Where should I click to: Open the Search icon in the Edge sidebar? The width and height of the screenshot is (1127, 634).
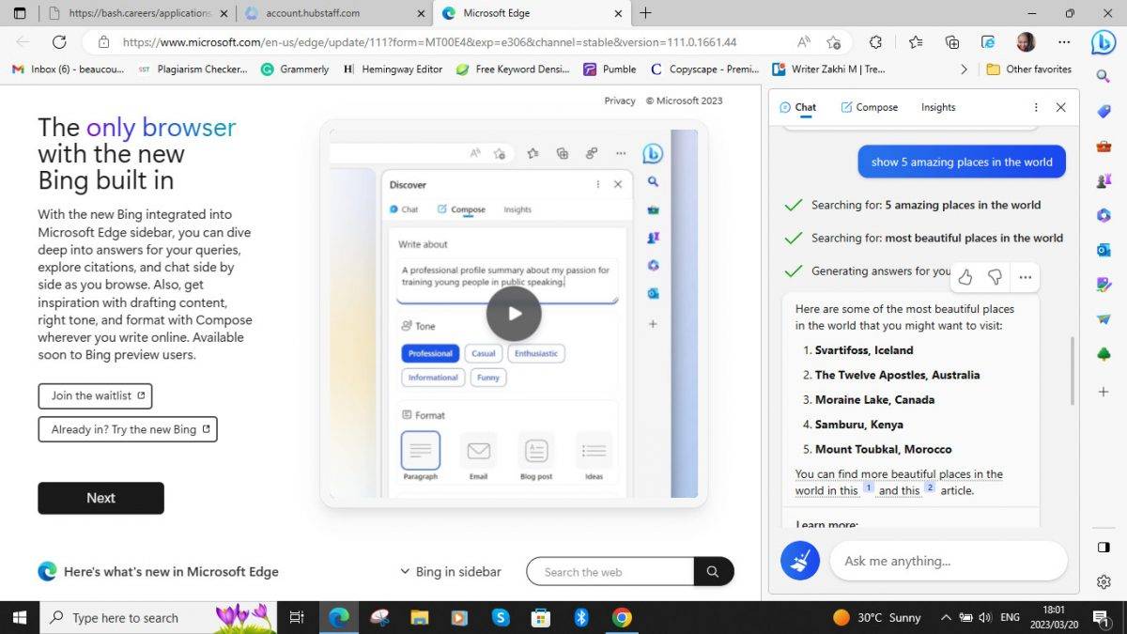pos(1104,76)
